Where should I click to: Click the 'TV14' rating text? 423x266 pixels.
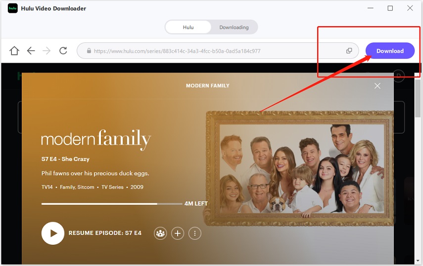click(x=47, y=187)
